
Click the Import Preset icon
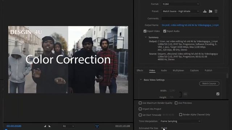210,11
